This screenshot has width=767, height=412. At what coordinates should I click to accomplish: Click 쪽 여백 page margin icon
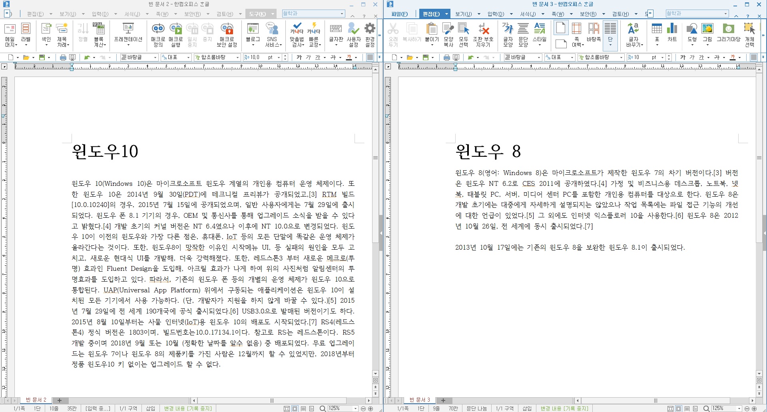click(x=577, y=35)
